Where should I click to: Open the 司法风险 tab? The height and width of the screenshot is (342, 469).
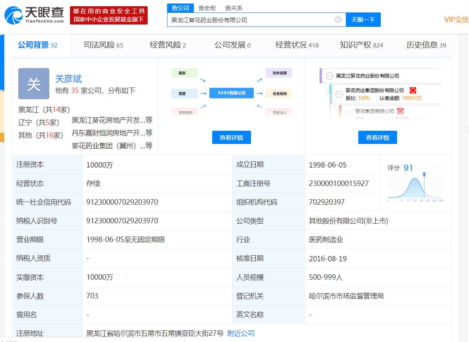click(x=103, y=45)
